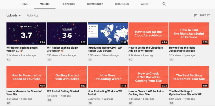Click the 2:26 duration badge
Viewport: 215px width, 106px height.
(x=42, y=42)
